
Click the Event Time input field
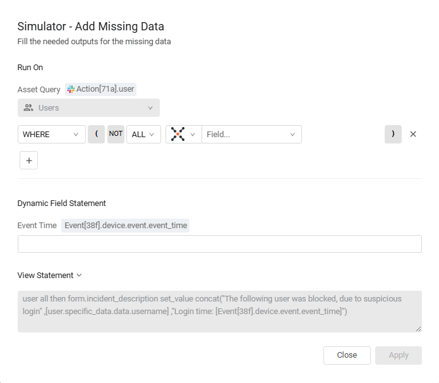tap(220, 244)
